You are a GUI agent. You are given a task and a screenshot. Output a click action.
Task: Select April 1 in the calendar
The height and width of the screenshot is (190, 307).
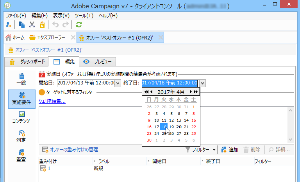[x=194, y=107]
